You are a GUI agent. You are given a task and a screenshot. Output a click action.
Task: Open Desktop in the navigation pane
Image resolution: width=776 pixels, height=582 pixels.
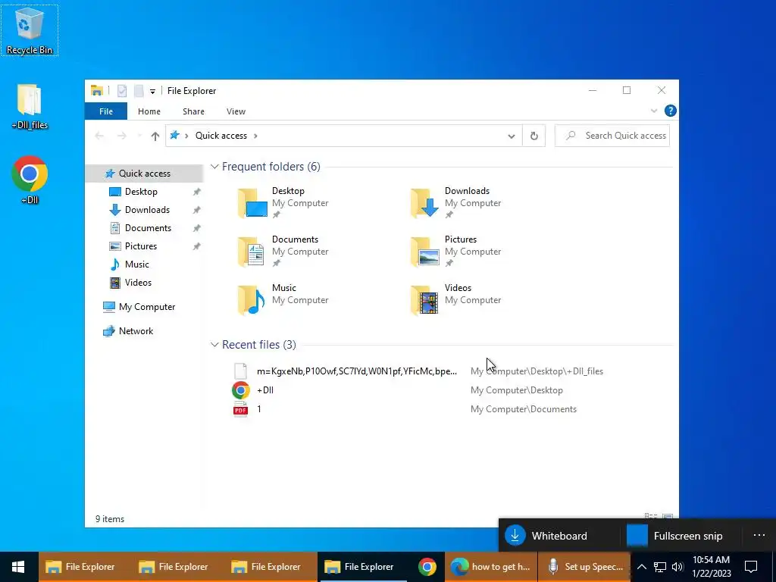[141, 192]
